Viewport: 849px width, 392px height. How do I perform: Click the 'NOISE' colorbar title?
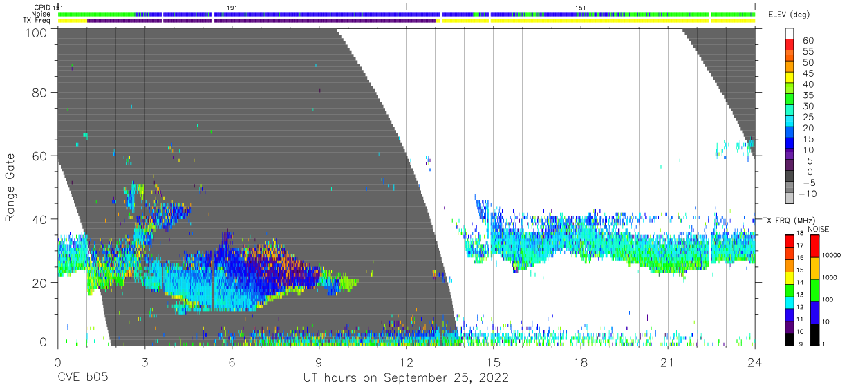click(x=820, y=229)
